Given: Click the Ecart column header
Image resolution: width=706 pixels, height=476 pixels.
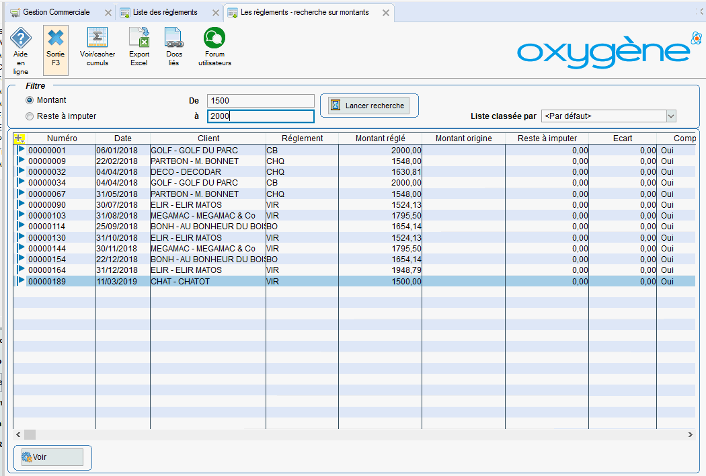Looking at the screenshot, I should click(623, 138).
